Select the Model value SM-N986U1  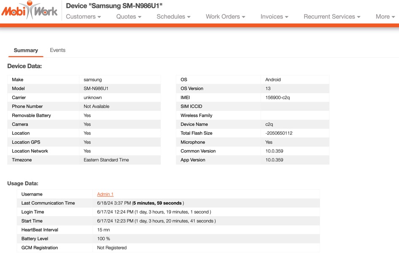pos(96,88)
